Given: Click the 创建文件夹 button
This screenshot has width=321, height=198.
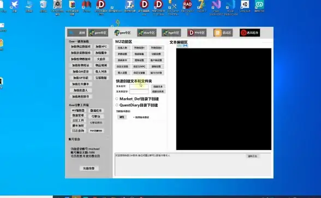Looking at the screenshot, I should [158, 92].
